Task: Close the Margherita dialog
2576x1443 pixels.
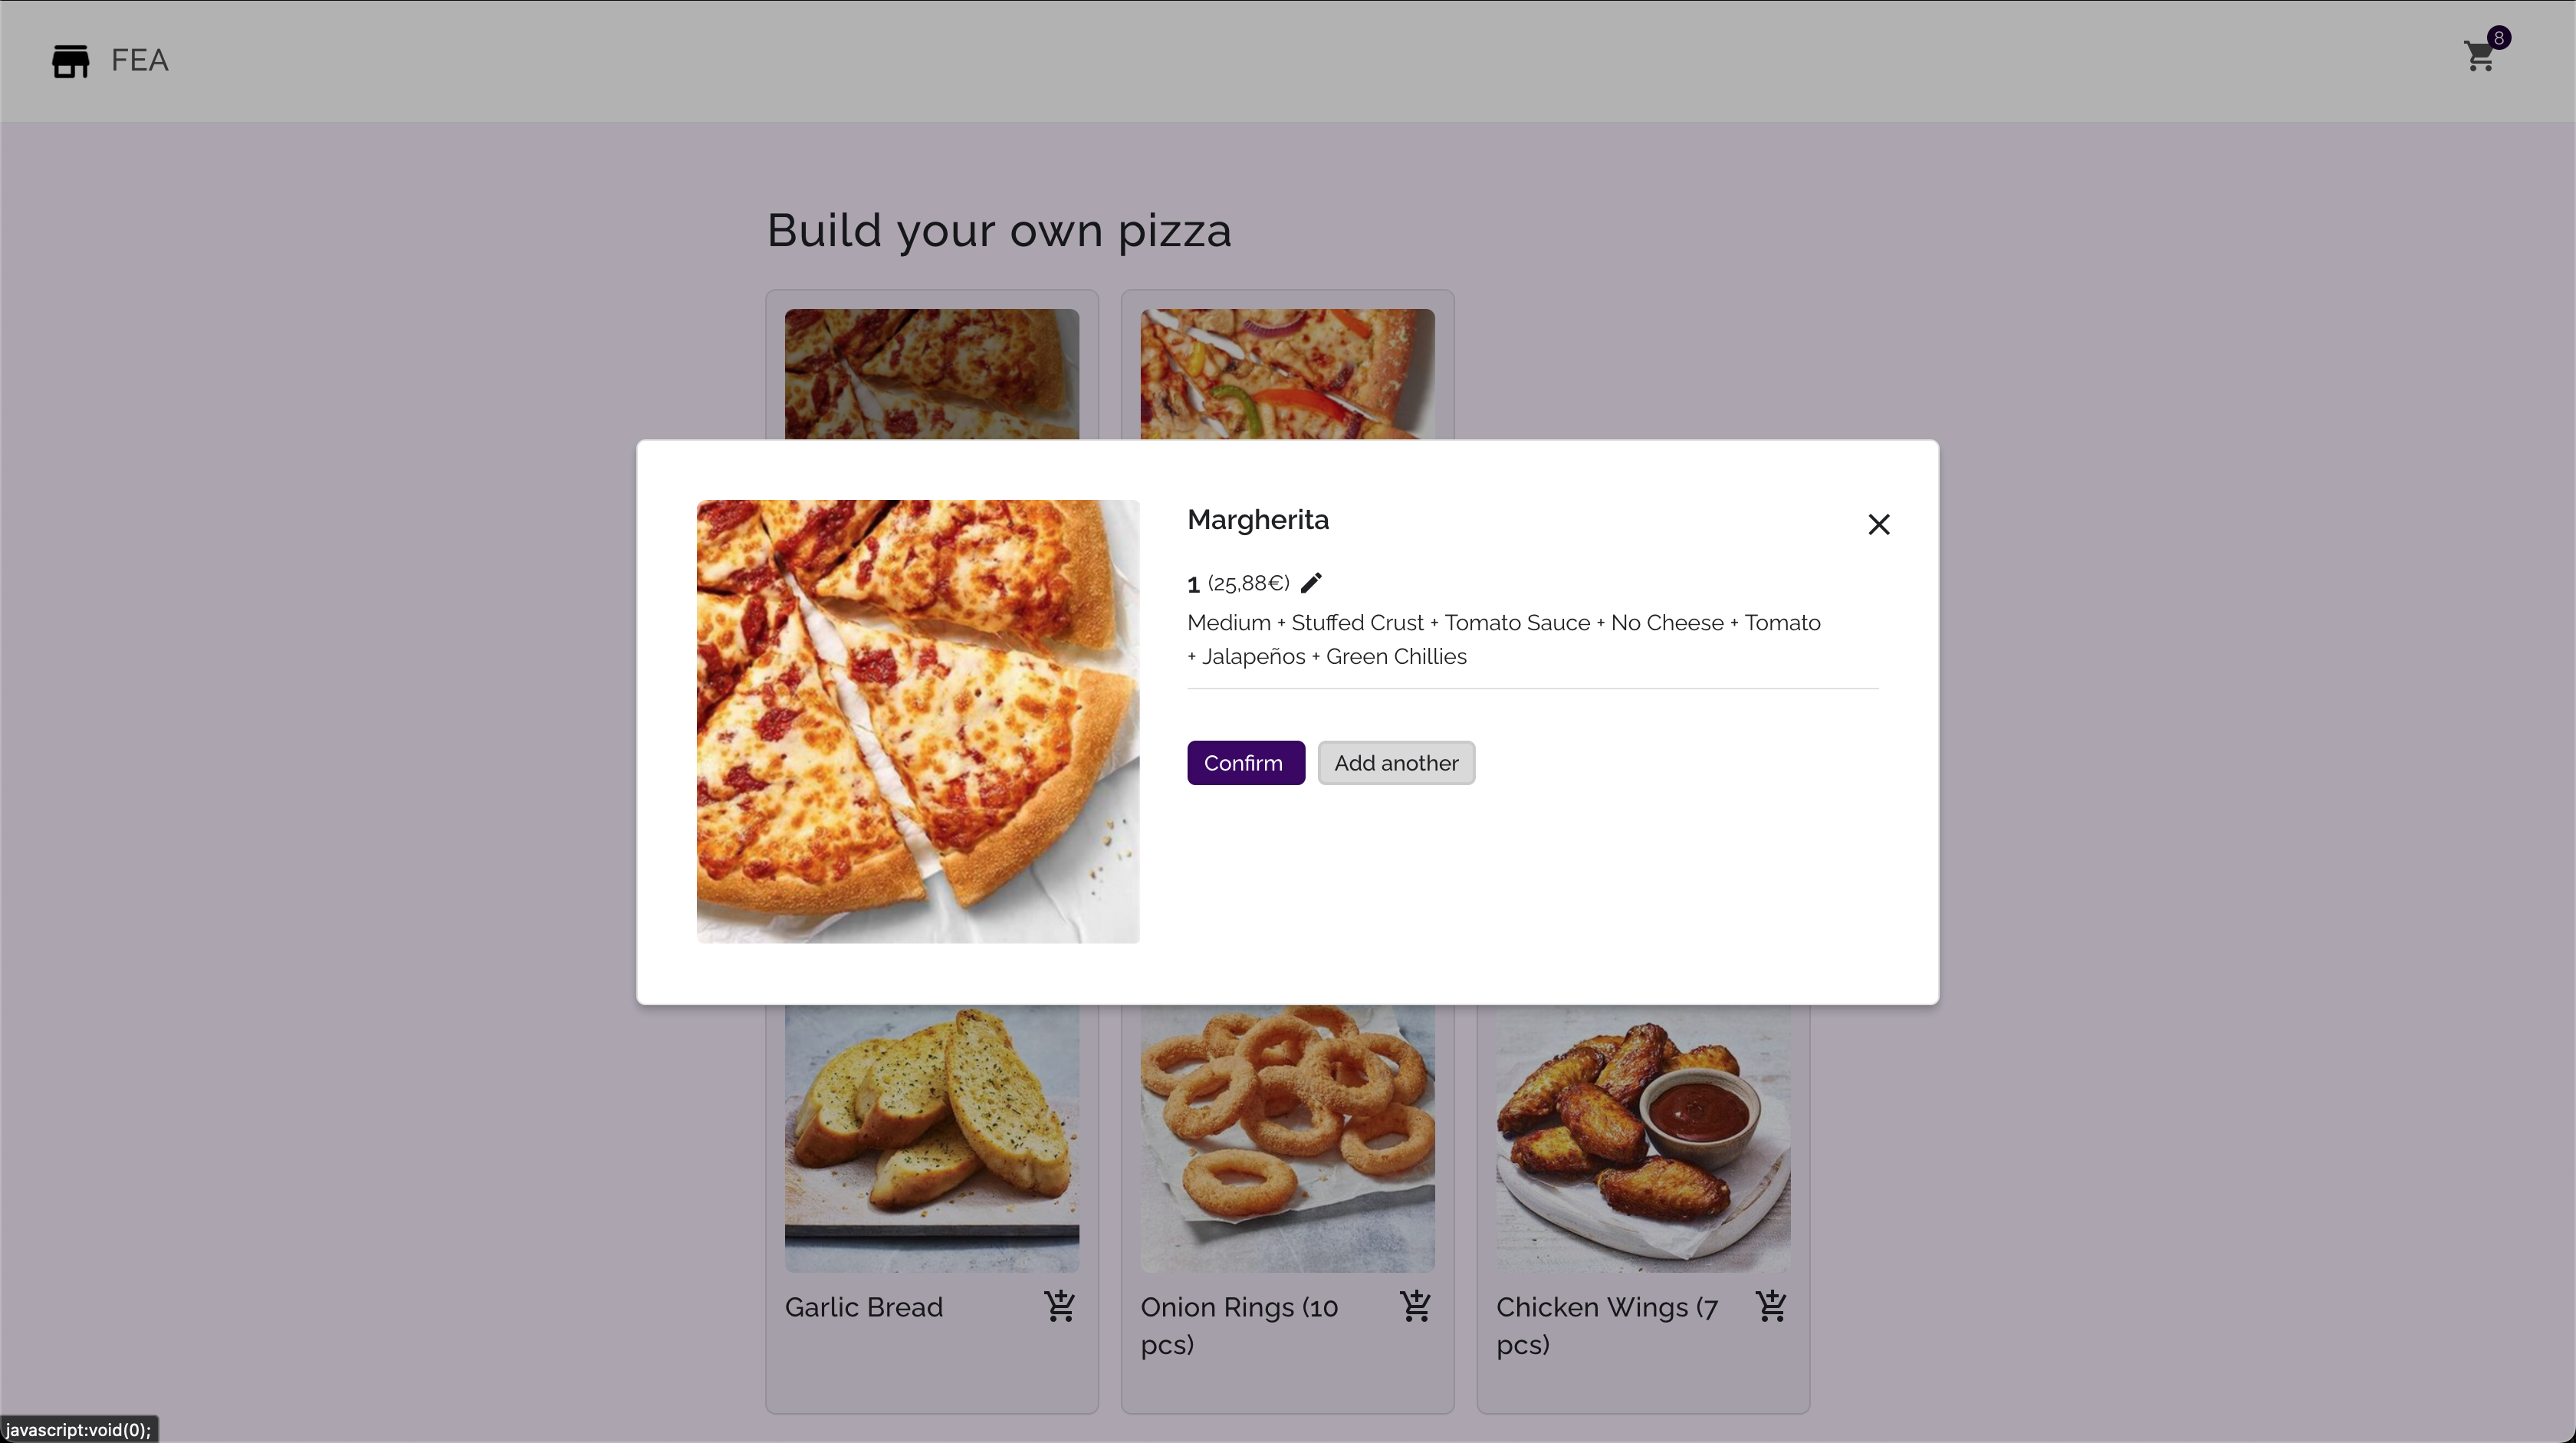Action: pyautogui.click(x=1878, y=524)
